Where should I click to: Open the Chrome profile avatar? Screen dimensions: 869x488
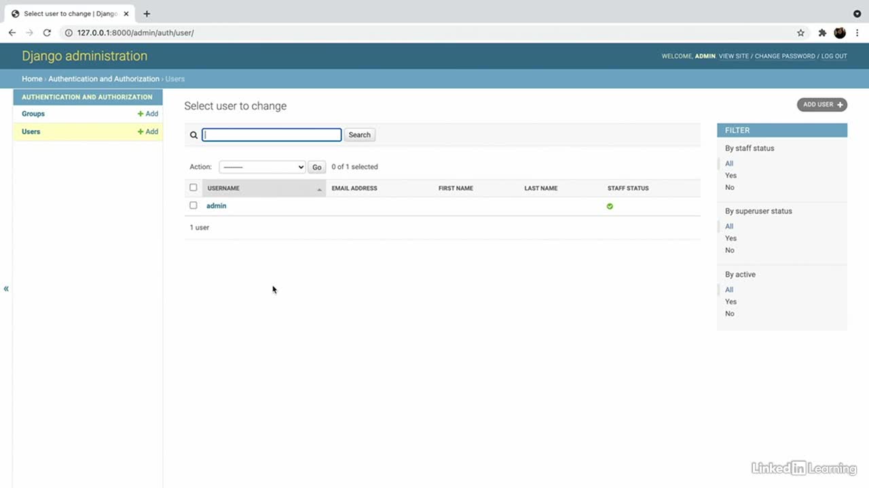coord(840,33)
